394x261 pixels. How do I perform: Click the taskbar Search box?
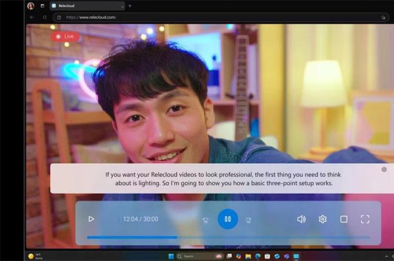[x=200, y=256]
